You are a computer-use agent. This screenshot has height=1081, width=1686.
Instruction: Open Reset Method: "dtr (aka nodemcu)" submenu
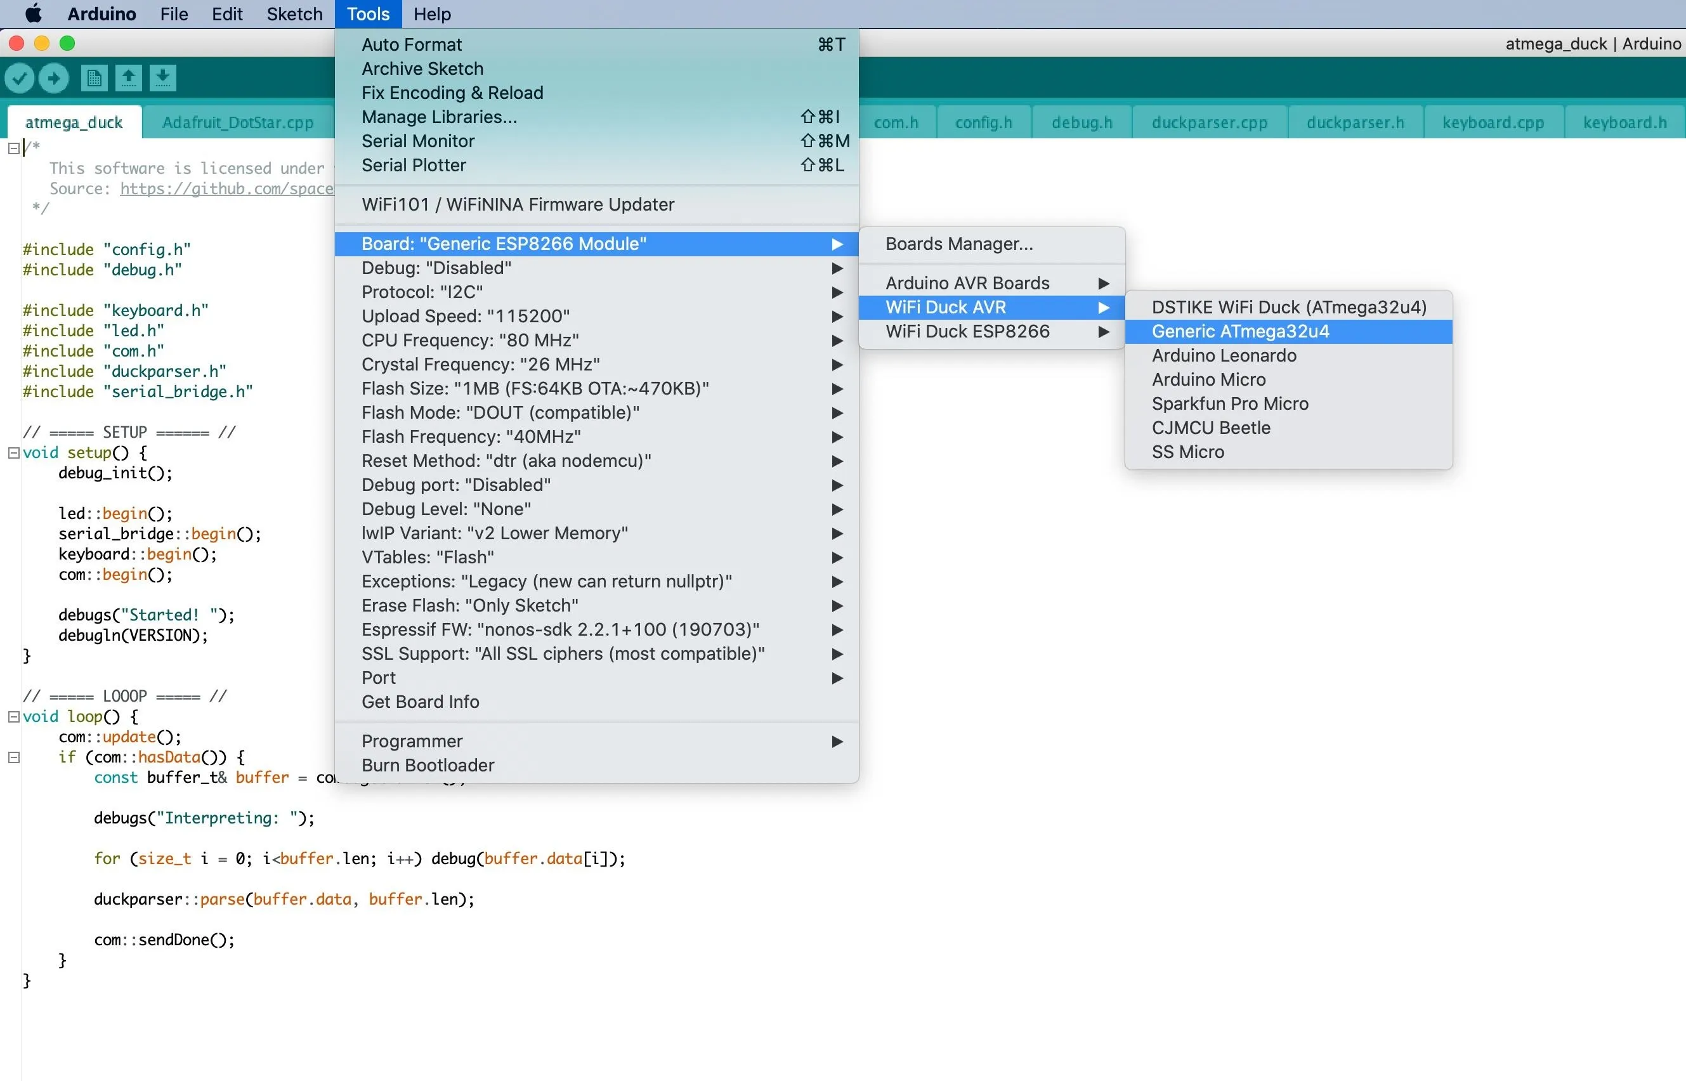point(597,461)
